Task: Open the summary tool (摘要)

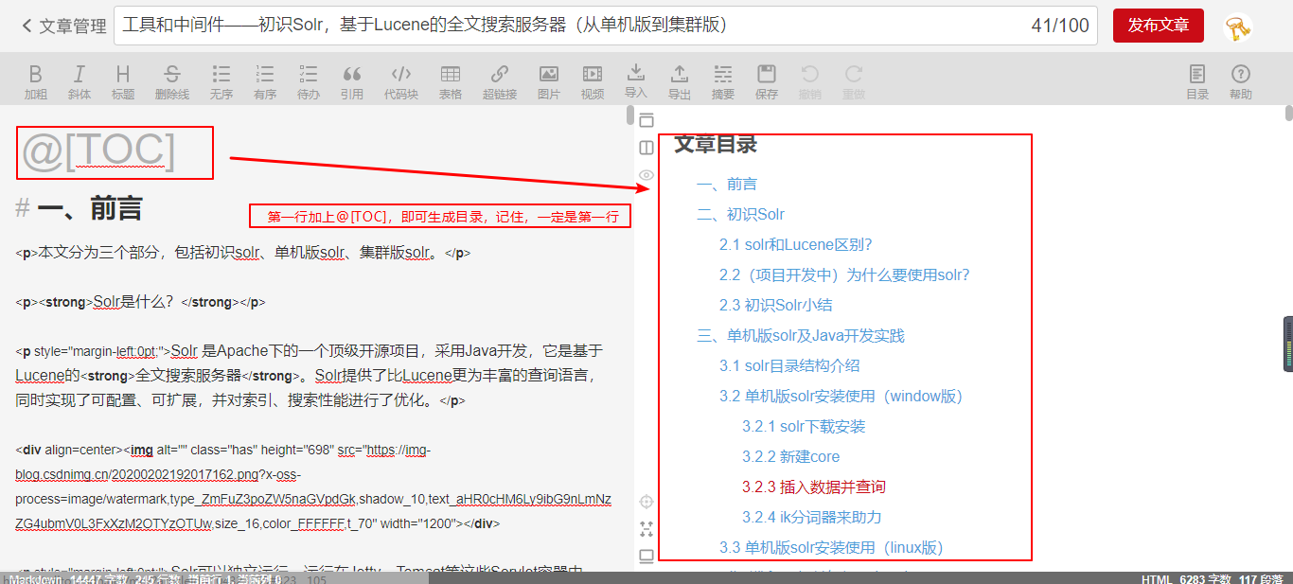Action: point(723,82)
